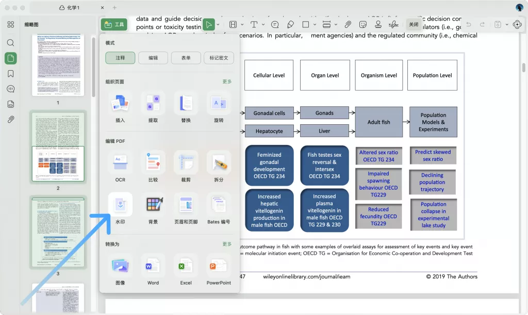Convert the PDF to 图像 image
This screenshot has height=315, width=528.
tap(120, 270)
